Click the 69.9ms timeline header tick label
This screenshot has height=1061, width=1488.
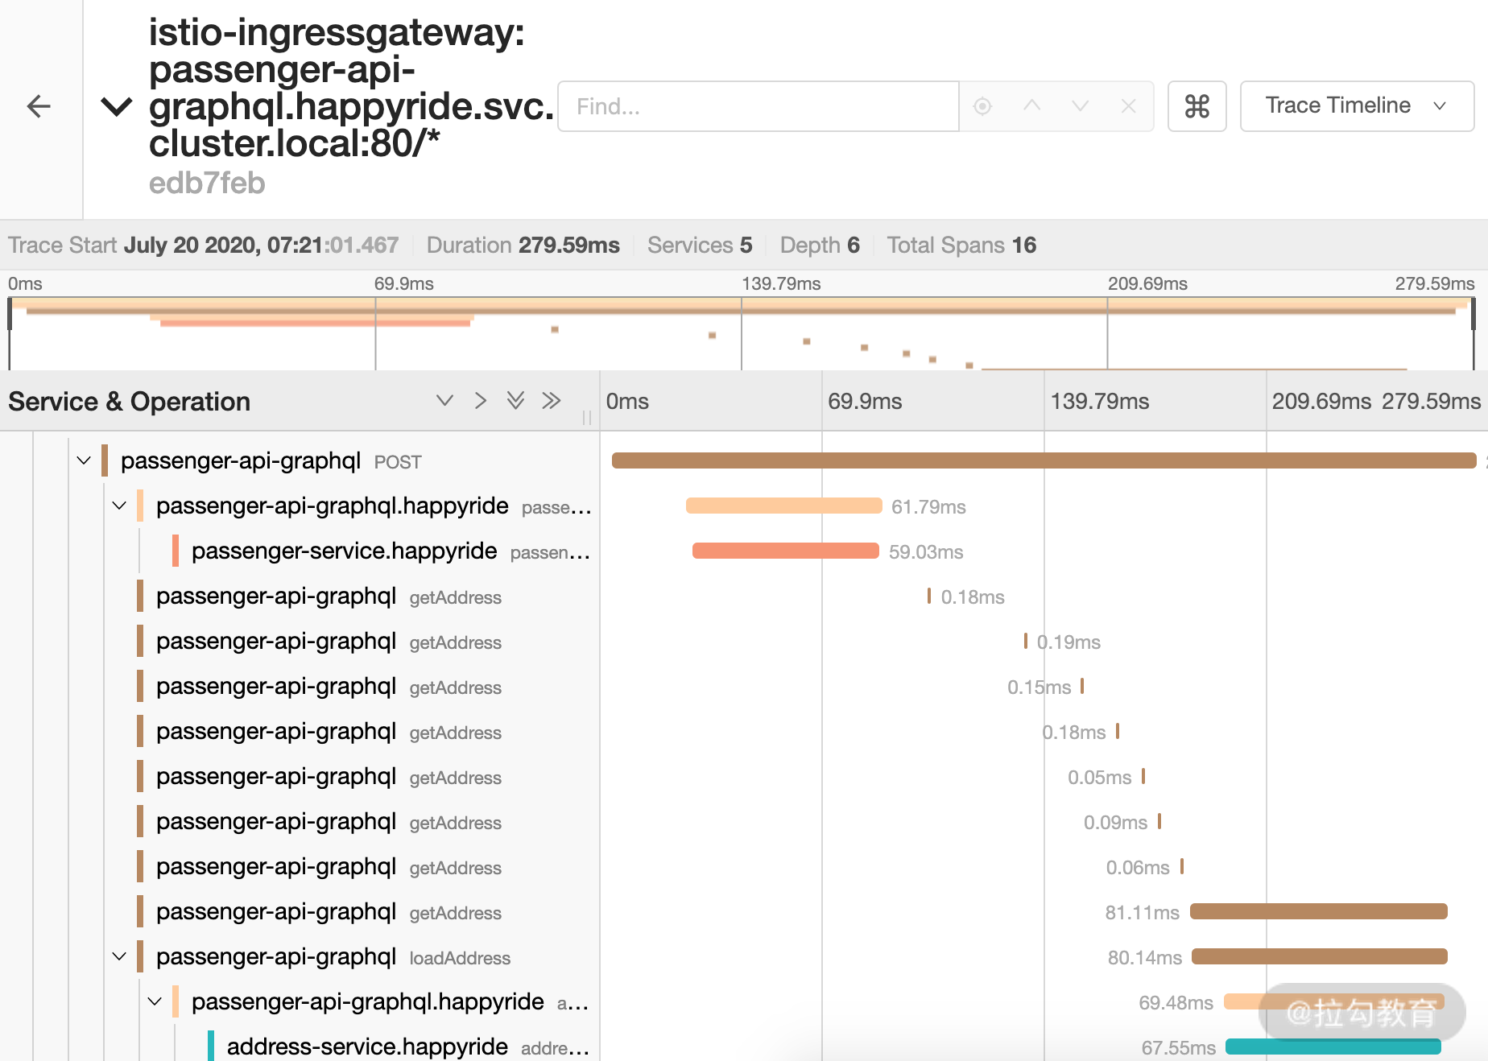pos(865,401)
